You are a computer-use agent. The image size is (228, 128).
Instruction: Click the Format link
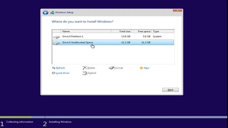point(119,68)
